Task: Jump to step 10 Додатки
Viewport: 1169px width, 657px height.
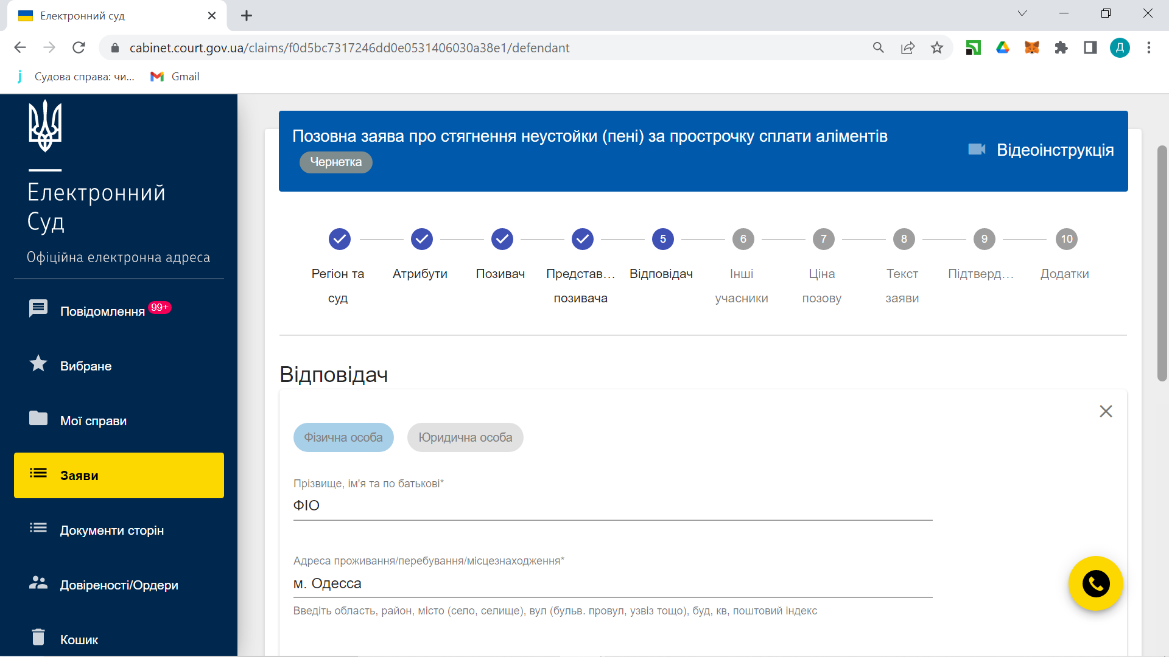Action: coord(1066,239)
